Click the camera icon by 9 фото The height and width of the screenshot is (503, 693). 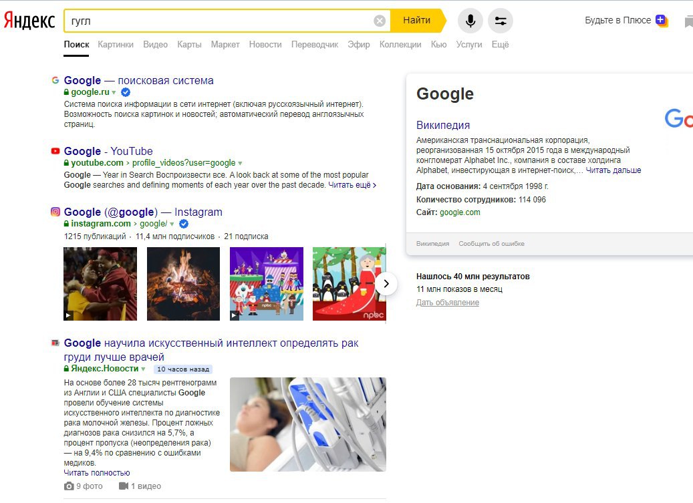coord(69,486)
